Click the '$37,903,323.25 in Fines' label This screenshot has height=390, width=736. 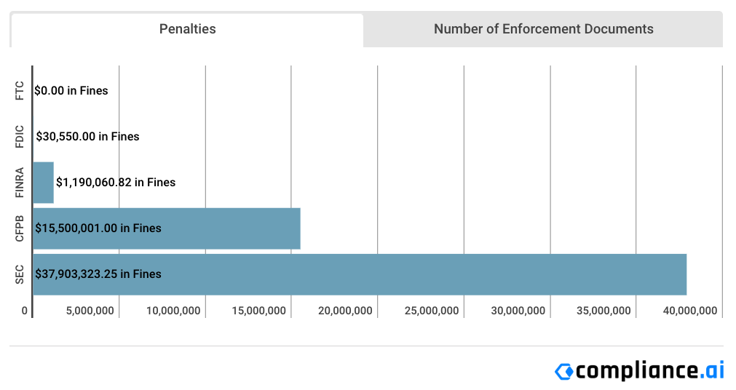[98, 274]
